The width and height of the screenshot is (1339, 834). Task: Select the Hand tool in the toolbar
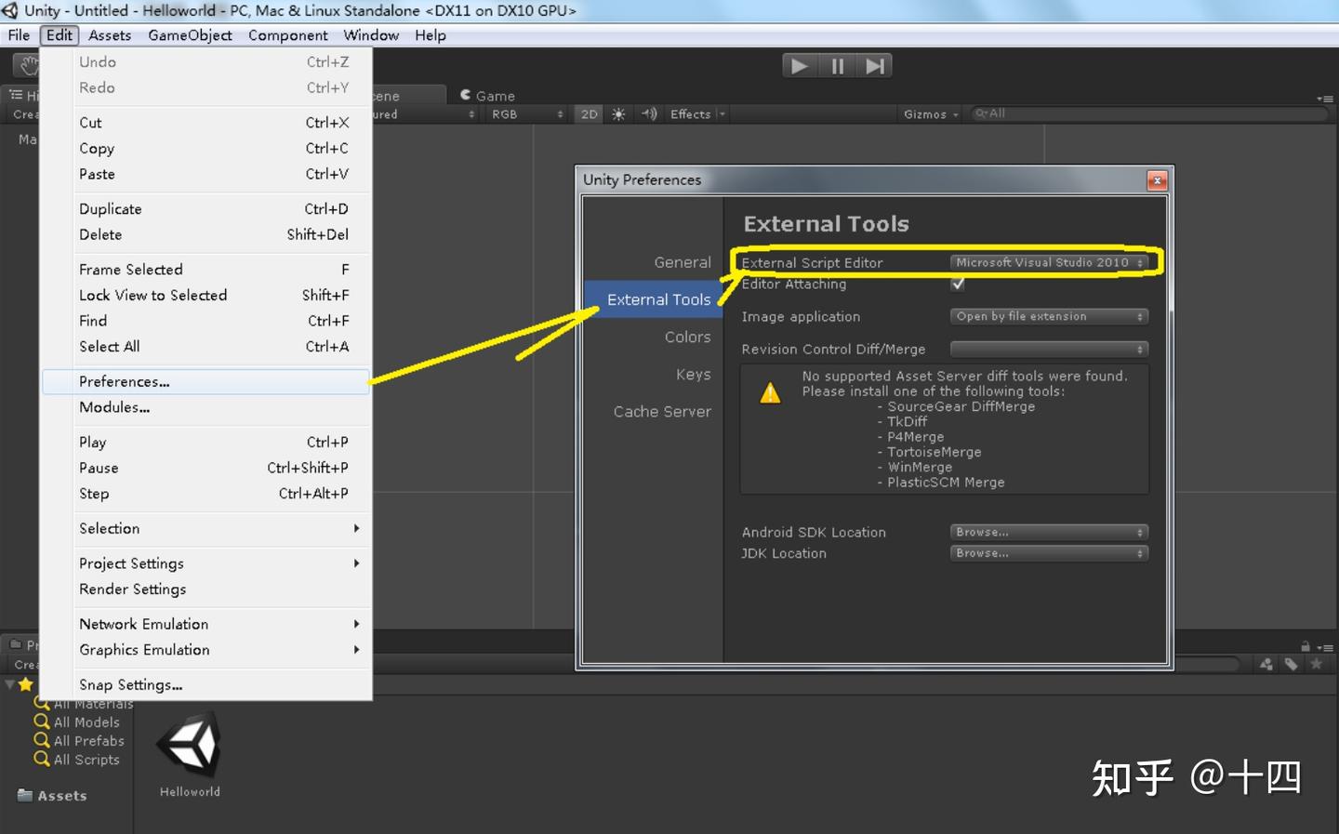pos(27,65)
